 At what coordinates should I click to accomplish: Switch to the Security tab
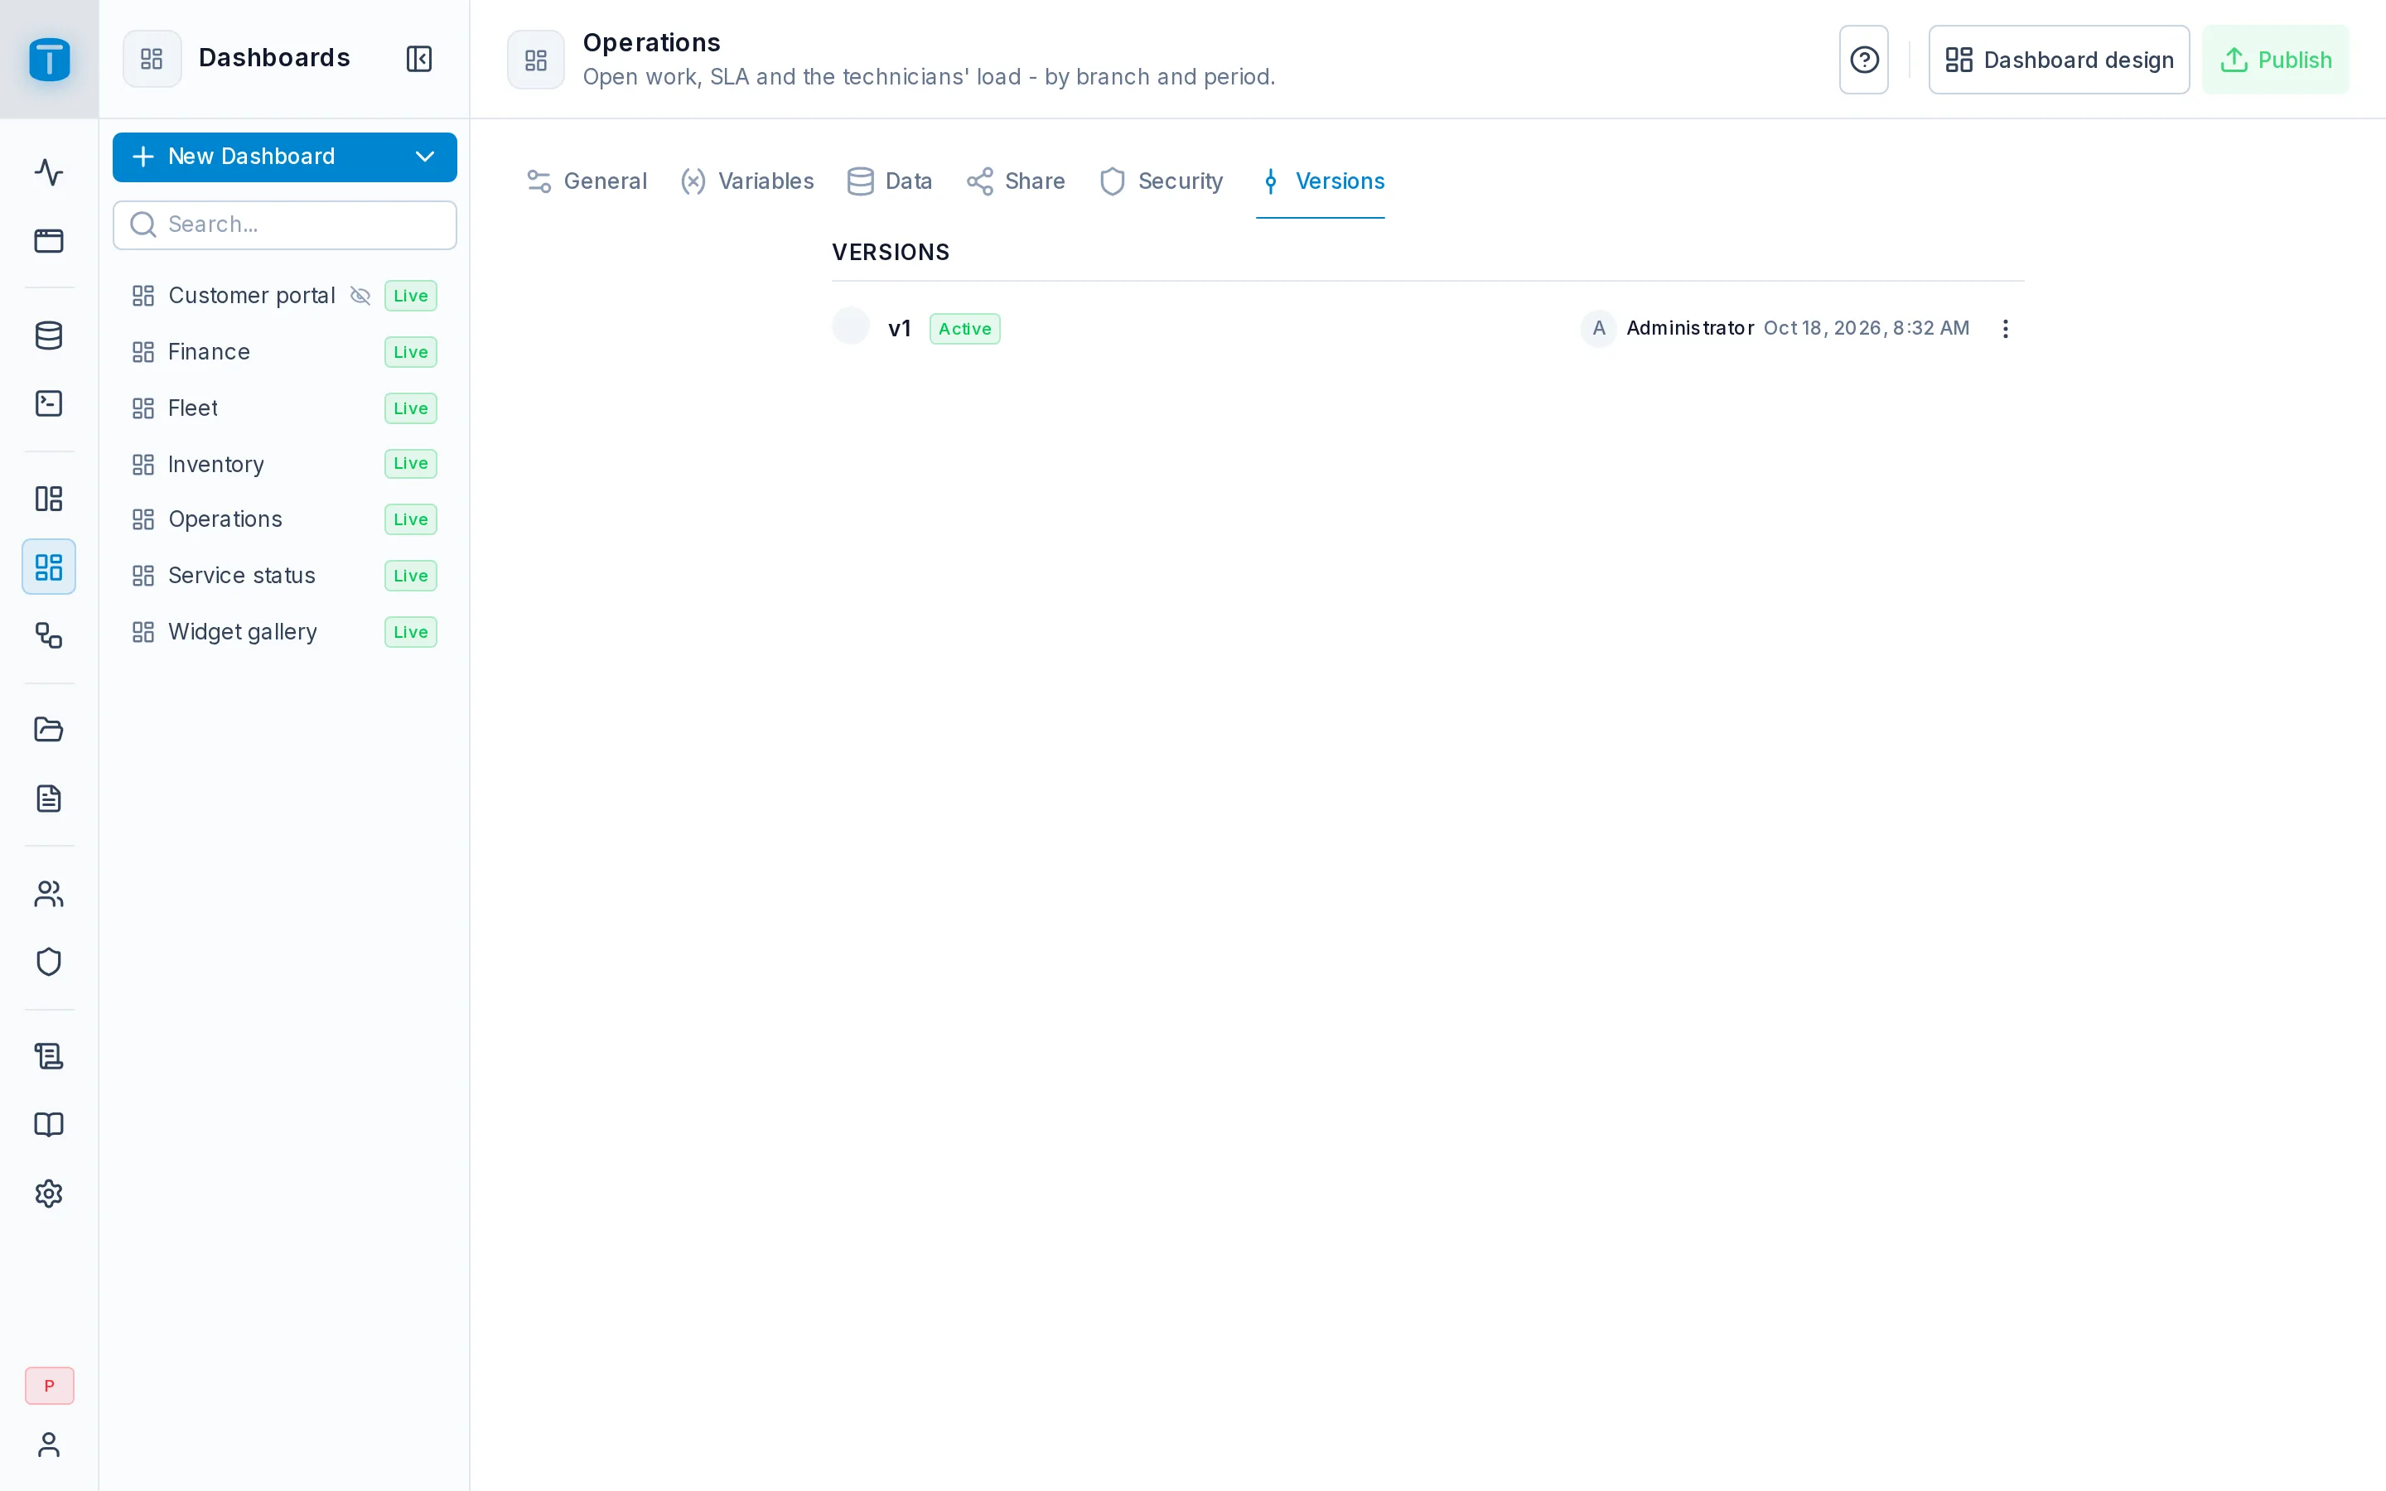pyautogui.click(x=1161, y=181)
